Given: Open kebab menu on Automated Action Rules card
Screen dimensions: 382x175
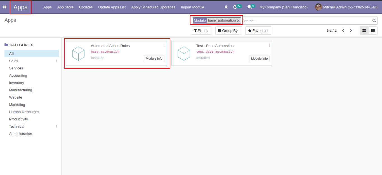Looking at the screenshot, I should [x=164, y=45].
